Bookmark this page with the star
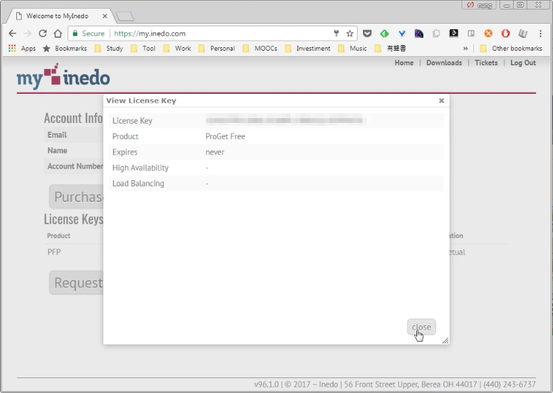553x393 pixels. (350, 34)
